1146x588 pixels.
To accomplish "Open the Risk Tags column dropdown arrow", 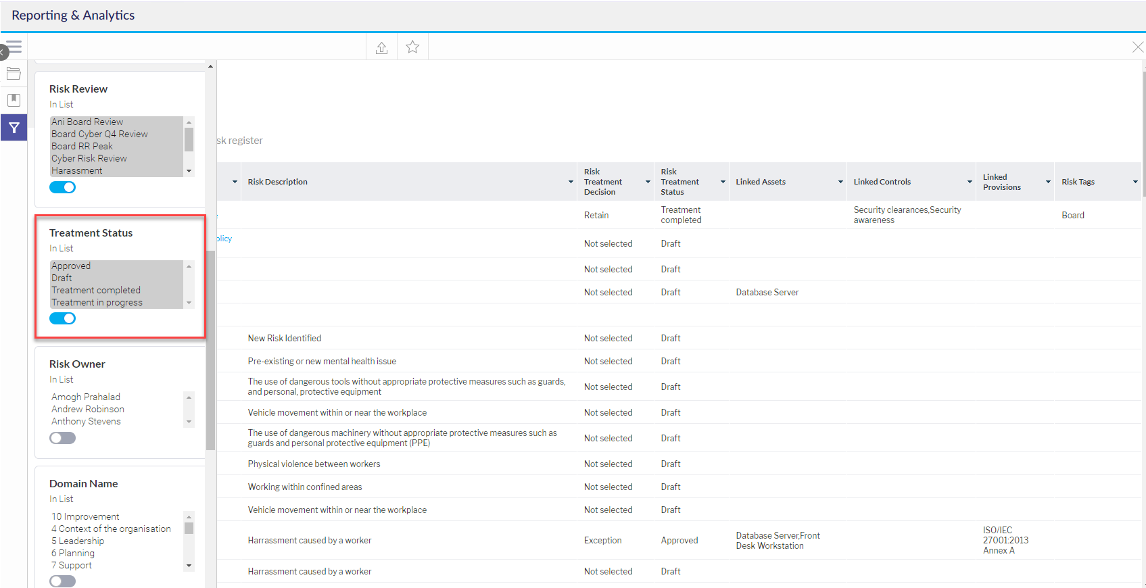I will 1135,182.
